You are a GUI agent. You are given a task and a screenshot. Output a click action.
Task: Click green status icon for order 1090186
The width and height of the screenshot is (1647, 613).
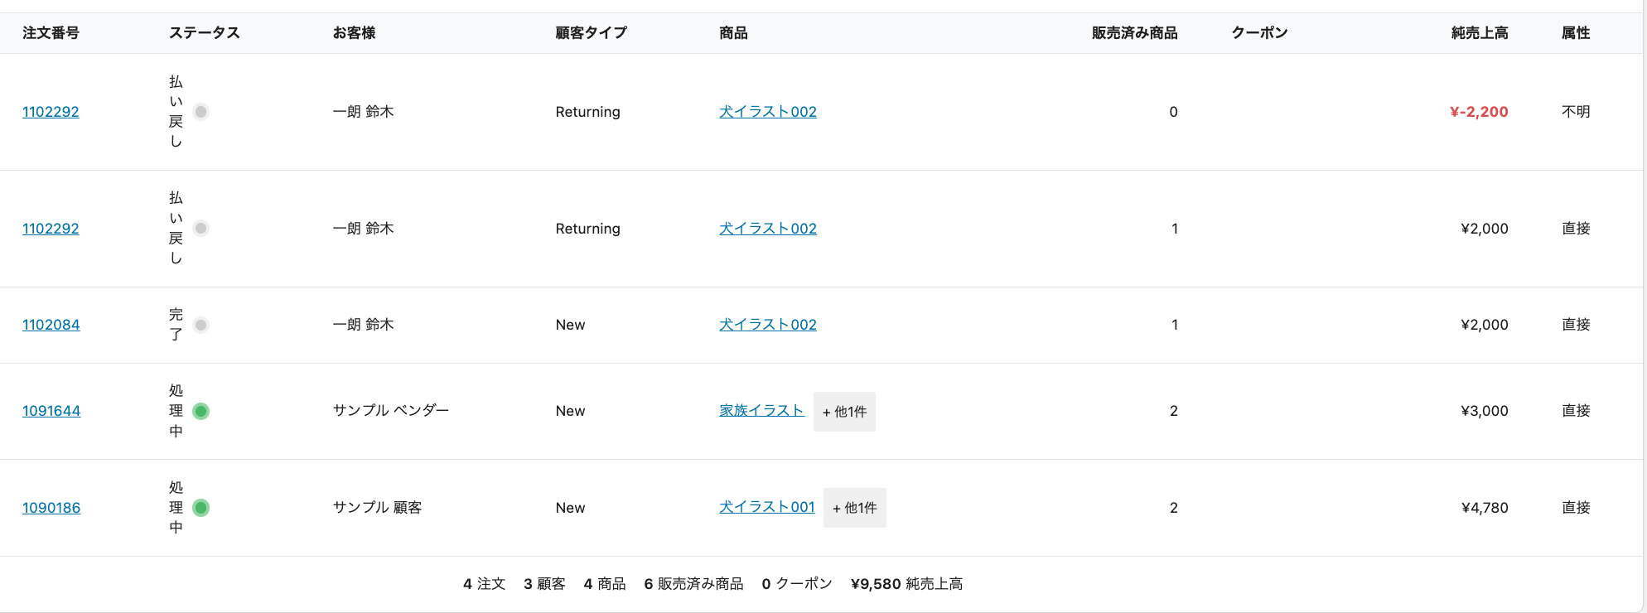tap(200, 508)
